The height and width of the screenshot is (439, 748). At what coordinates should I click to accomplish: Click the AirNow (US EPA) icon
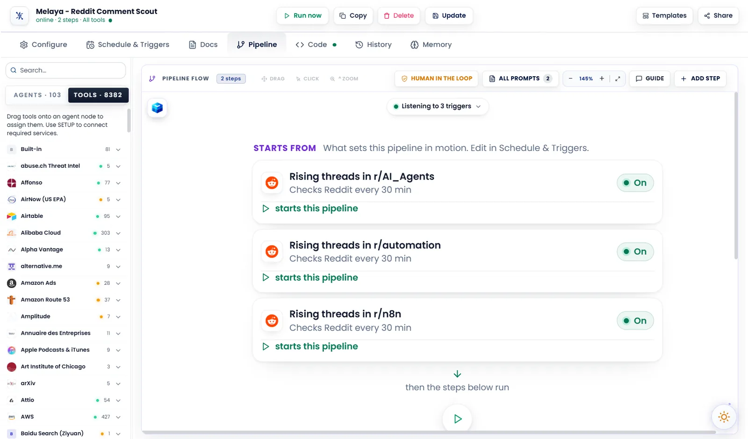coord(12,200)
